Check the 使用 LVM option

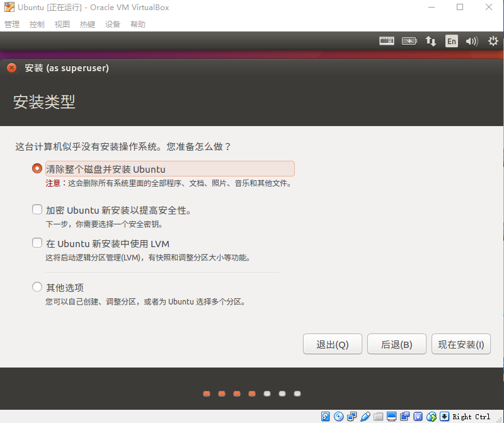tap(37, 243)
